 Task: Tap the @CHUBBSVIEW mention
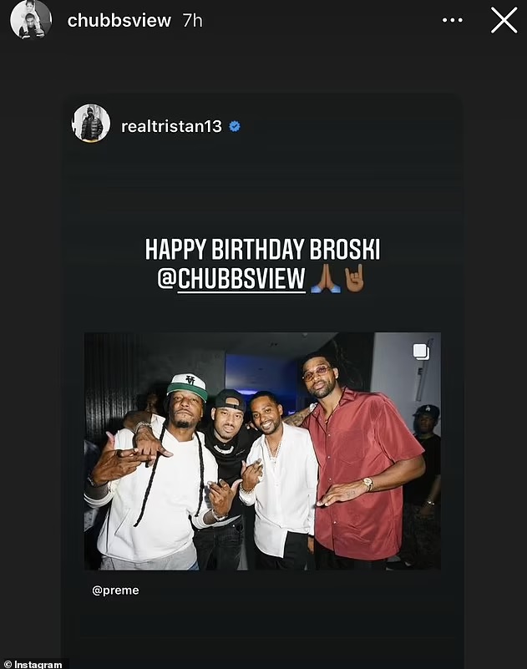click(x=231, y=279)
